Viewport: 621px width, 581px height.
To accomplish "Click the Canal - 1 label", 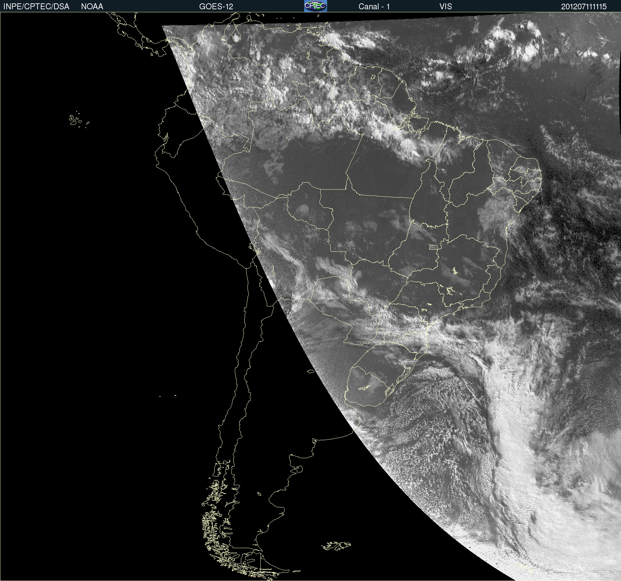I will click(374, 7).
